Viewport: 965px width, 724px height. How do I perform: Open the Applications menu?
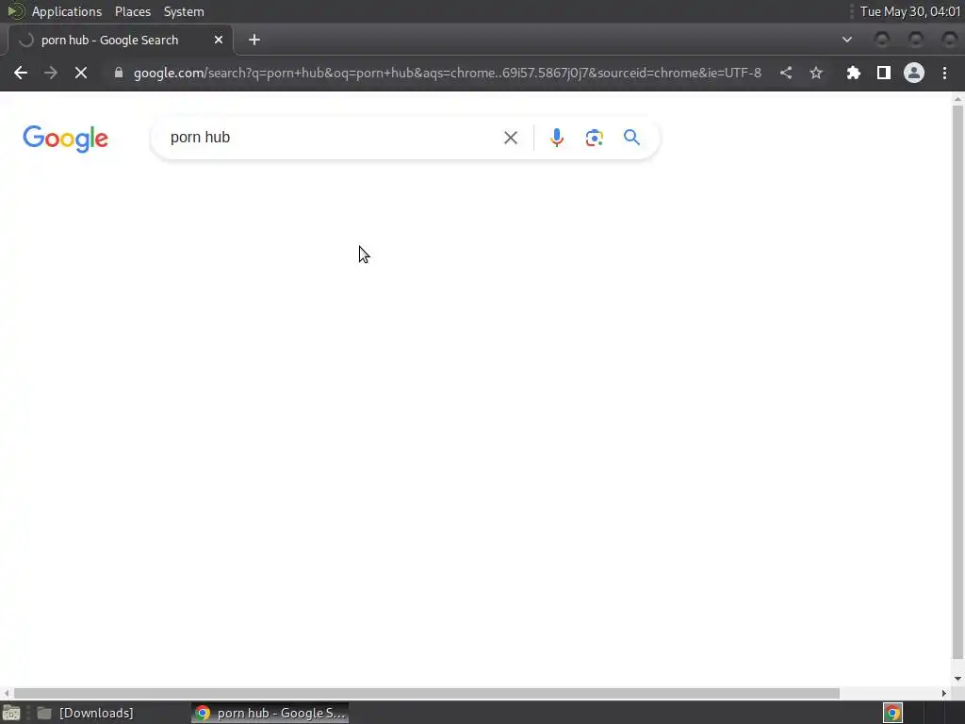[x=67, y=11]
